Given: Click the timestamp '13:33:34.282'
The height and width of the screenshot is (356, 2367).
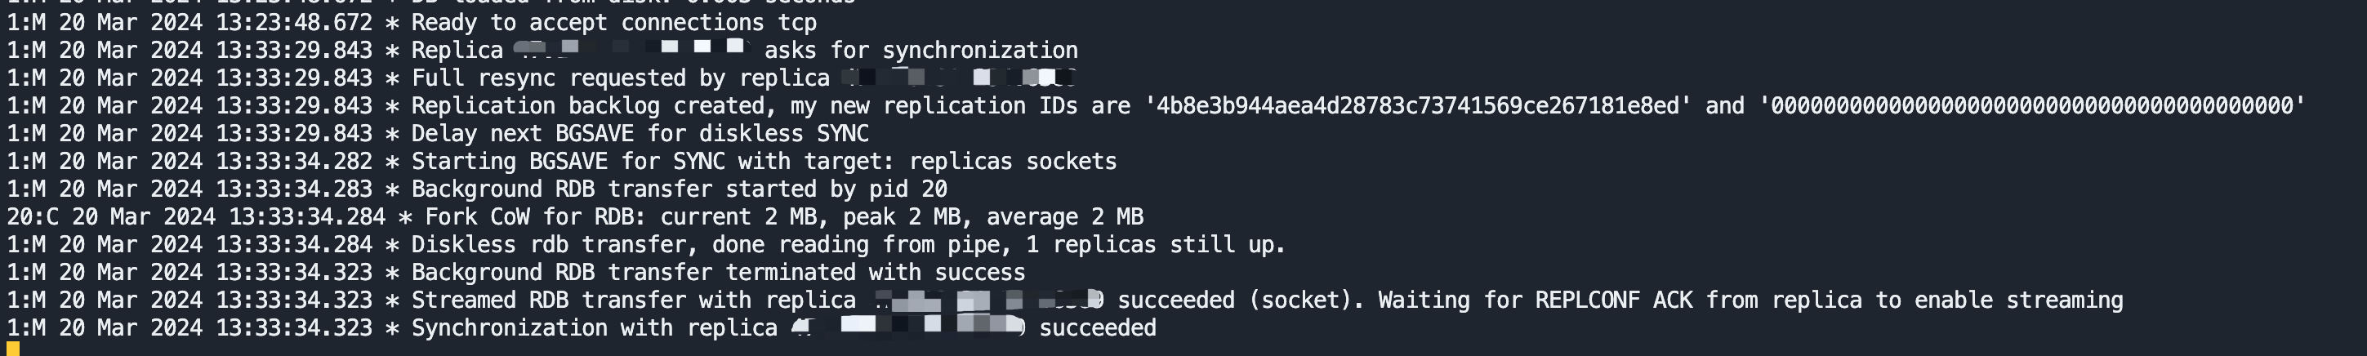Looking at the screenshot, I should (294, 162).
